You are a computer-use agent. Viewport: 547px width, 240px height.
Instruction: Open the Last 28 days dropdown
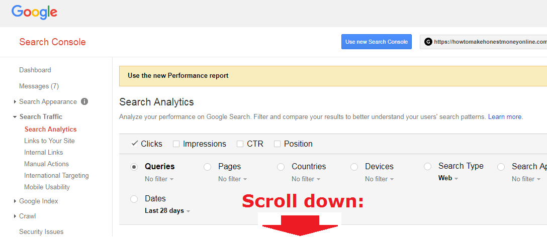[167, 211]
